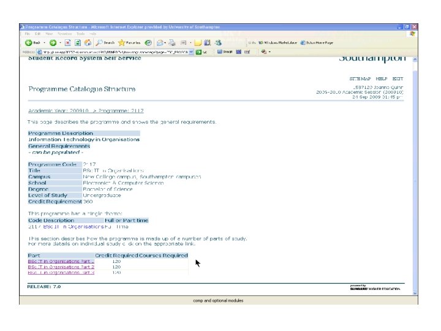Open the Research books toolbar icon

(x=207, y=43)
